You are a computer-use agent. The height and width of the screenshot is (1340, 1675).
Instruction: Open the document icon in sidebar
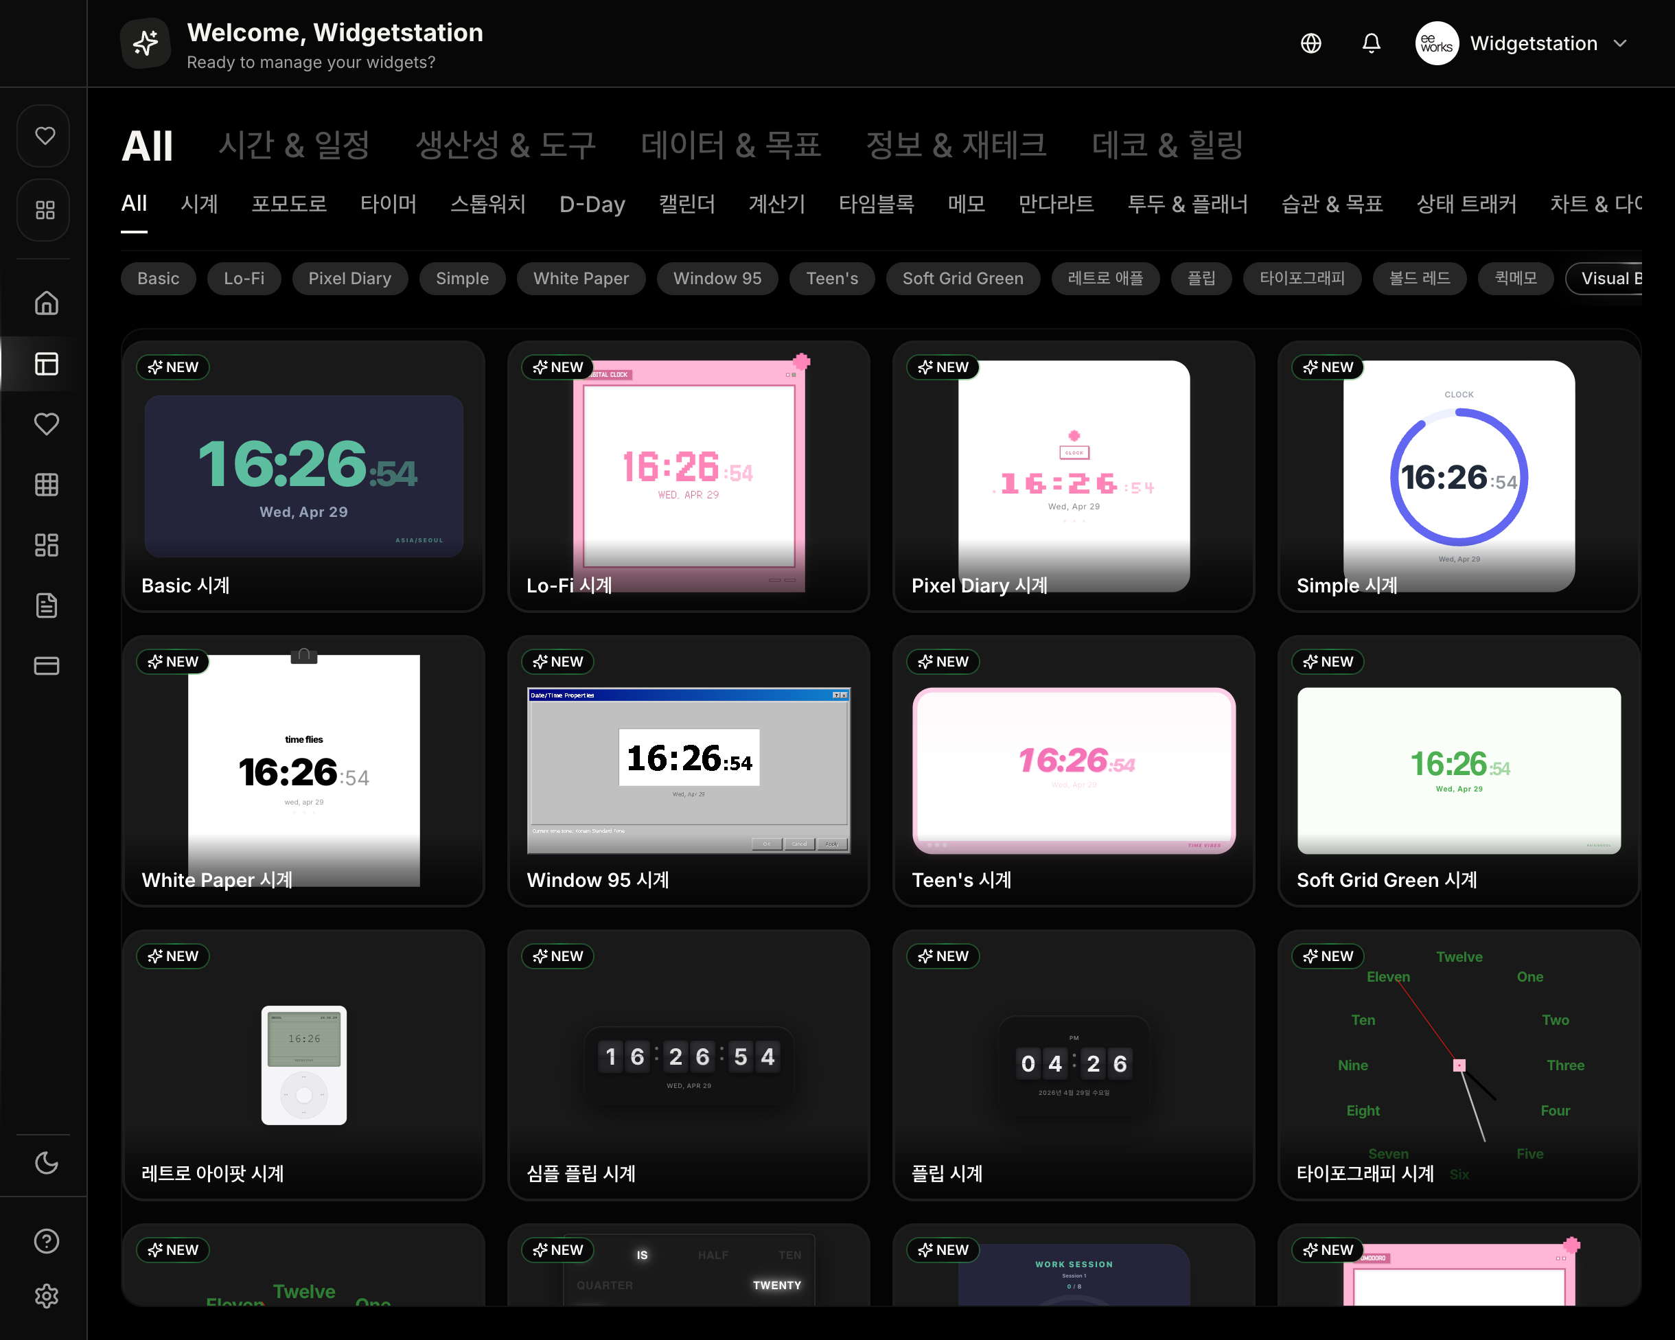(47, 605)
